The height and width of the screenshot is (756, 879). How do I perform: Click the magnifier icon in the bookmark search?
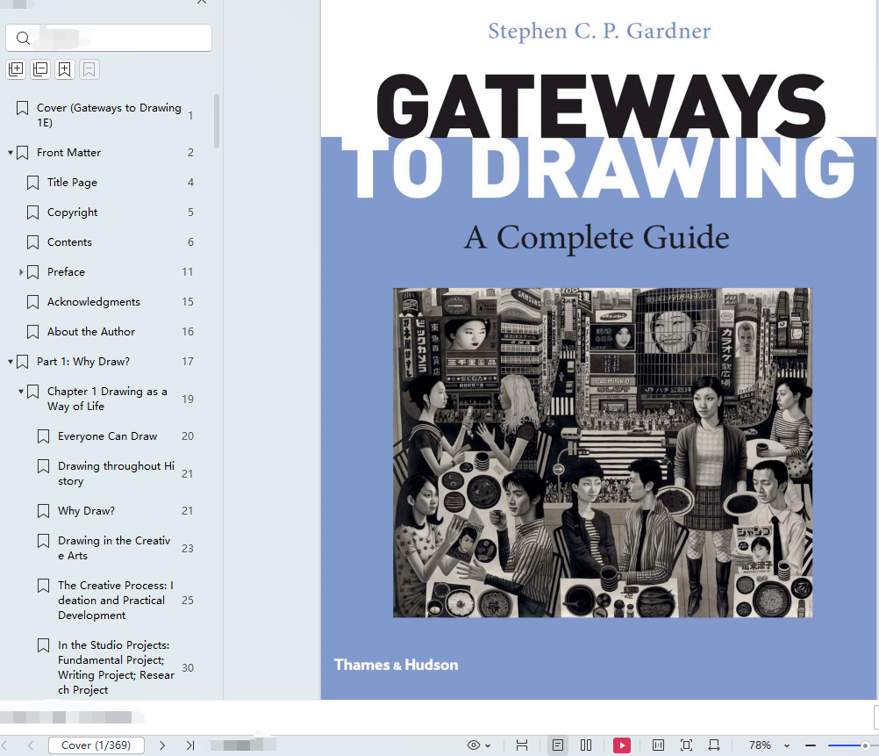point(23,38)
